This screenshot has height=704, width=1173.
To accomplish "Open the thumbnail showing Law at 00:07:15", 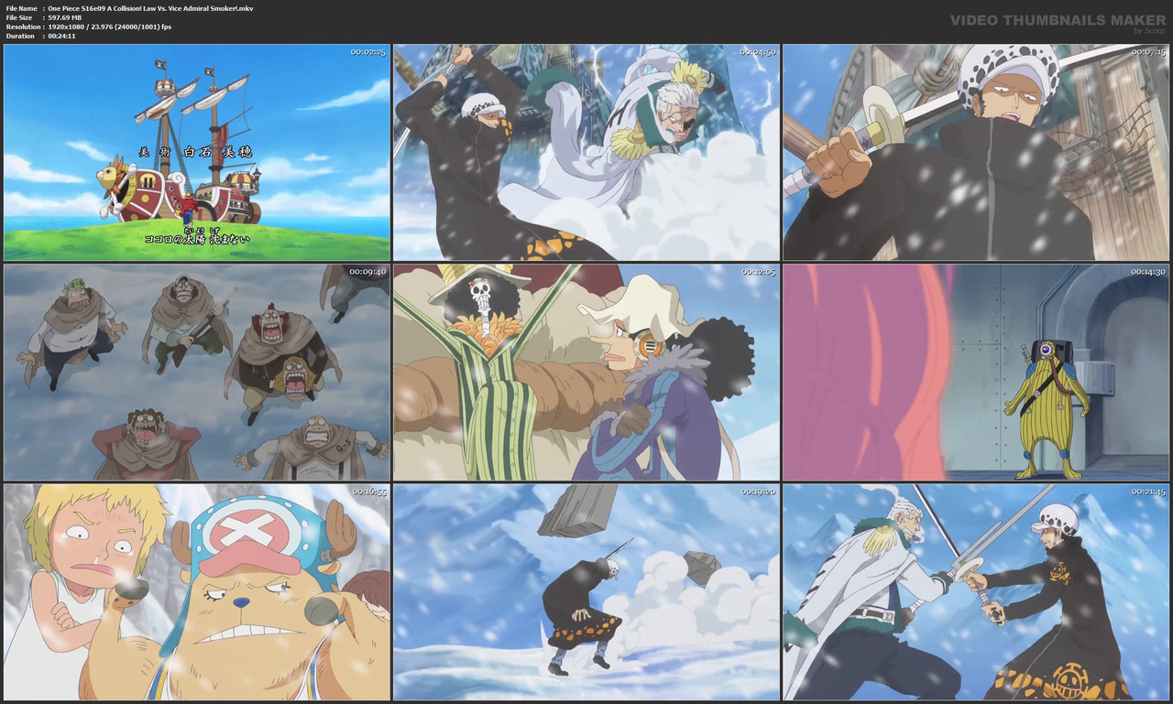I will point(976,151).
